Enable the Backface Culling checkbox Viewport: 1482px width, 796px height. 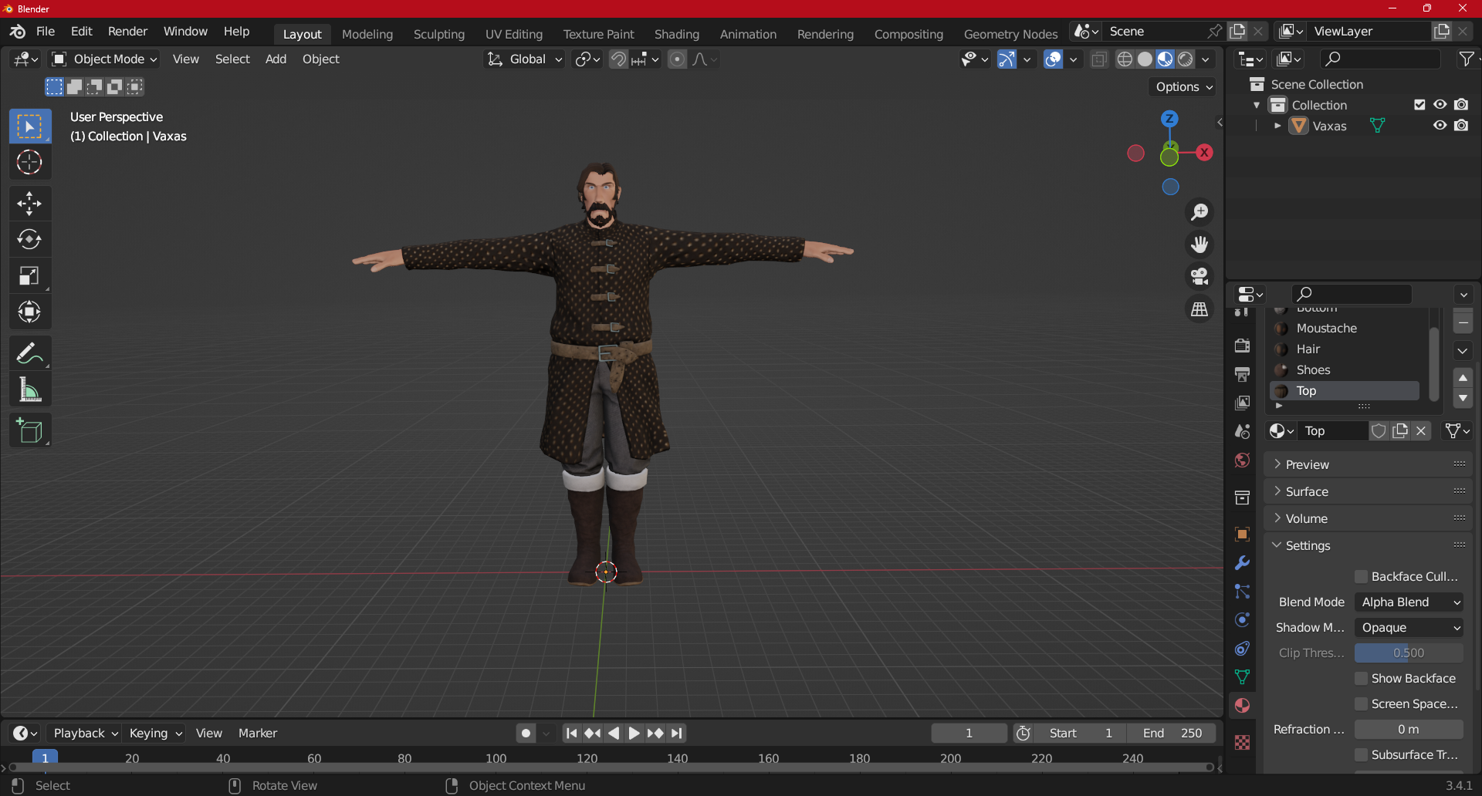point(1362,576)
